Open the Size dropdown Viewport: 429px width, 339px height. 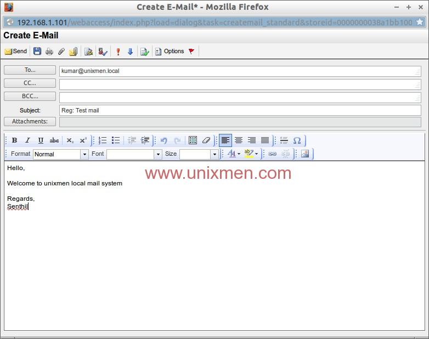[x=199, y=154]
